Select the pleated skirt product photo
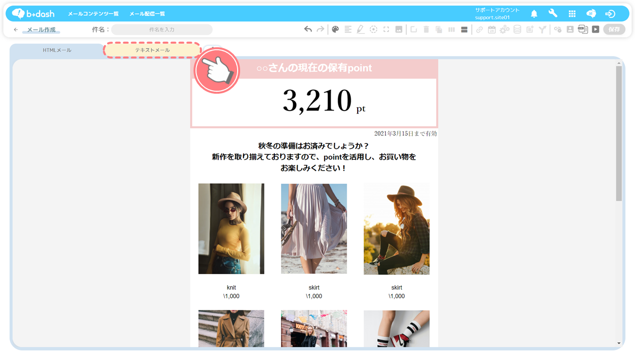The width and height of the screenshot is (635, 357). 314,229
